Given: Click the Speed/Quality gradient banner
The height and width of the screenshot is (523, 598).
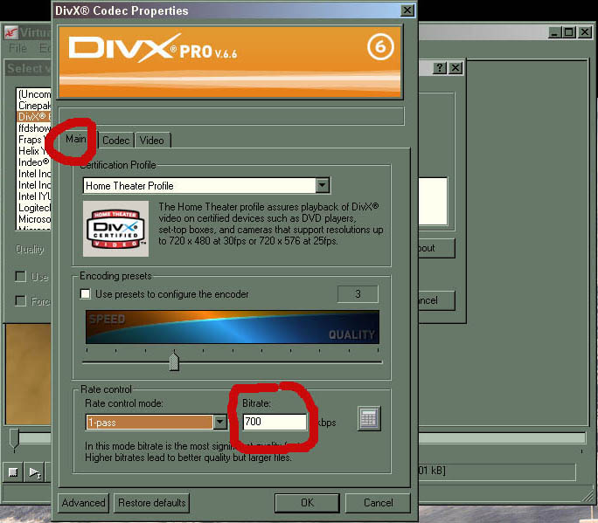Looking at the screenshot, I should tap(233, 327).
